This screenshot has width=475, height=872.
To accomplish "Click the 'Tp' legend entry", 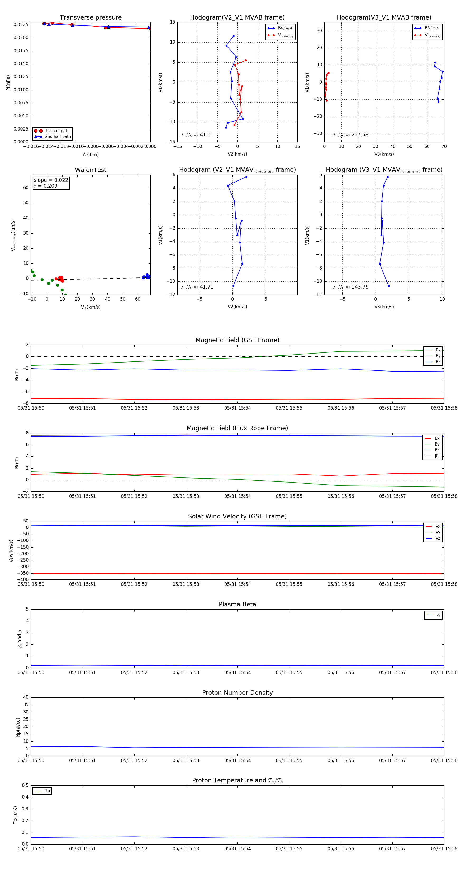I will [42, 791].
